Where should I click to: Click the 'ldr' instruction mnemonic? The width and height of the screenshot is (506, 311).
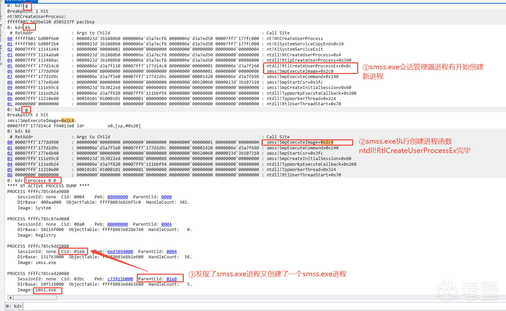tap(80, 126)
